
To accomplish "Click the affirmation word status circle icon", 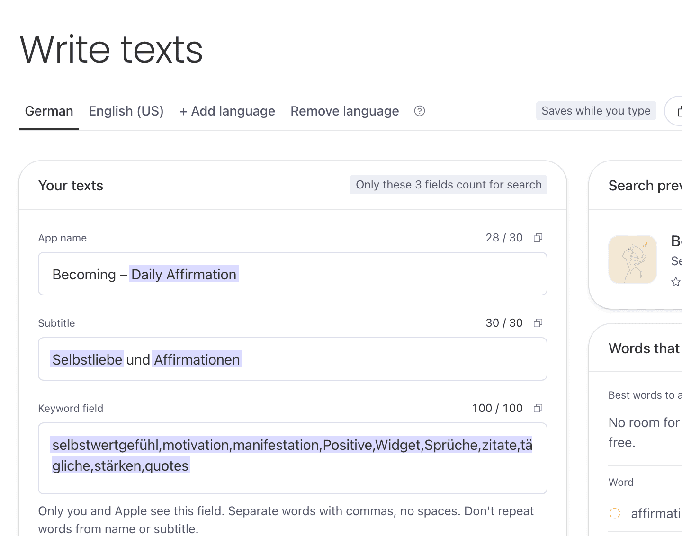I will pyautogui.click(x=615, y=513).
